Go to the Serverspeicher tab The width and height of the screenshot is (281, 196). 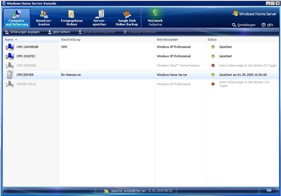[x=99, y=18]
